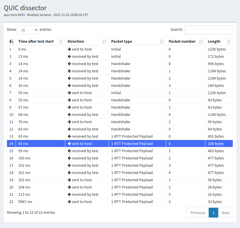Open the Show entries dropdown
240x228 pixels.
28,30
